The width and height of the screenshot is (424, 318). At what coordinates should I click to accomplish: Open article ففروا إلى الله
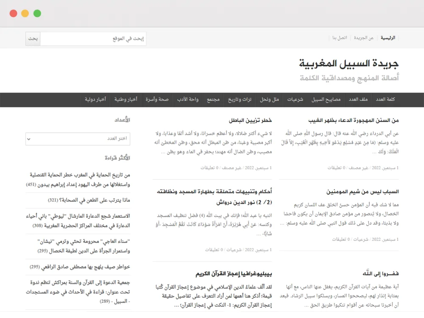tap(381, 273)
